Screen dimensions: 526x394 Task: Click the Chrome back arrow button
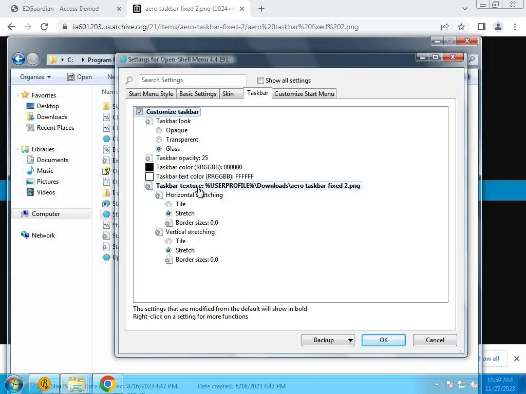pyautogui.click(x=11, y=27)
